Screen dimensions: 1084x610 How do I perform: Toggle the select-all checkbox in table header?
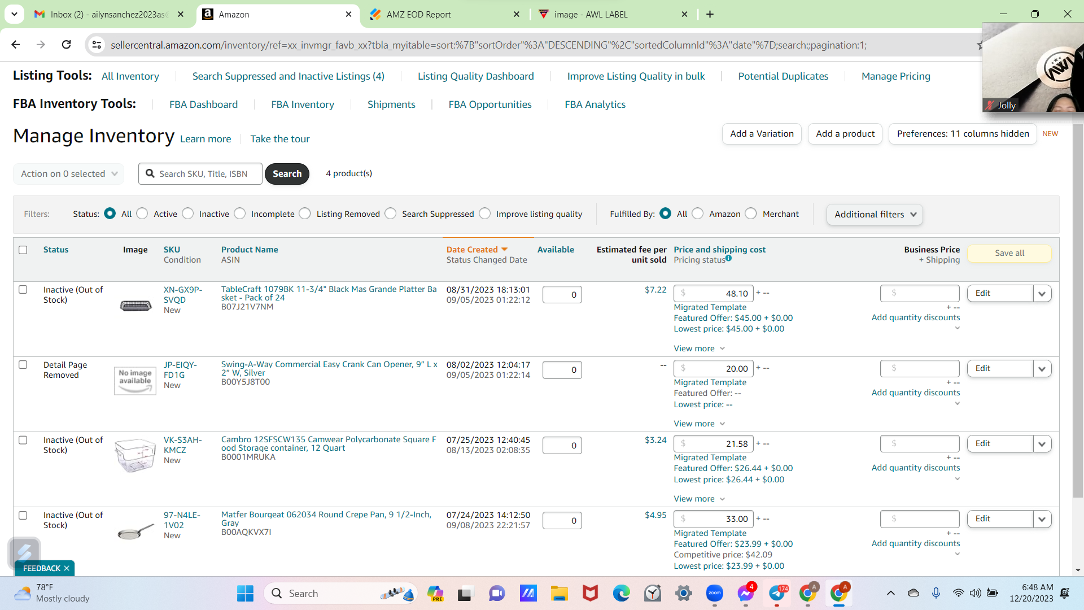[23, 250]
